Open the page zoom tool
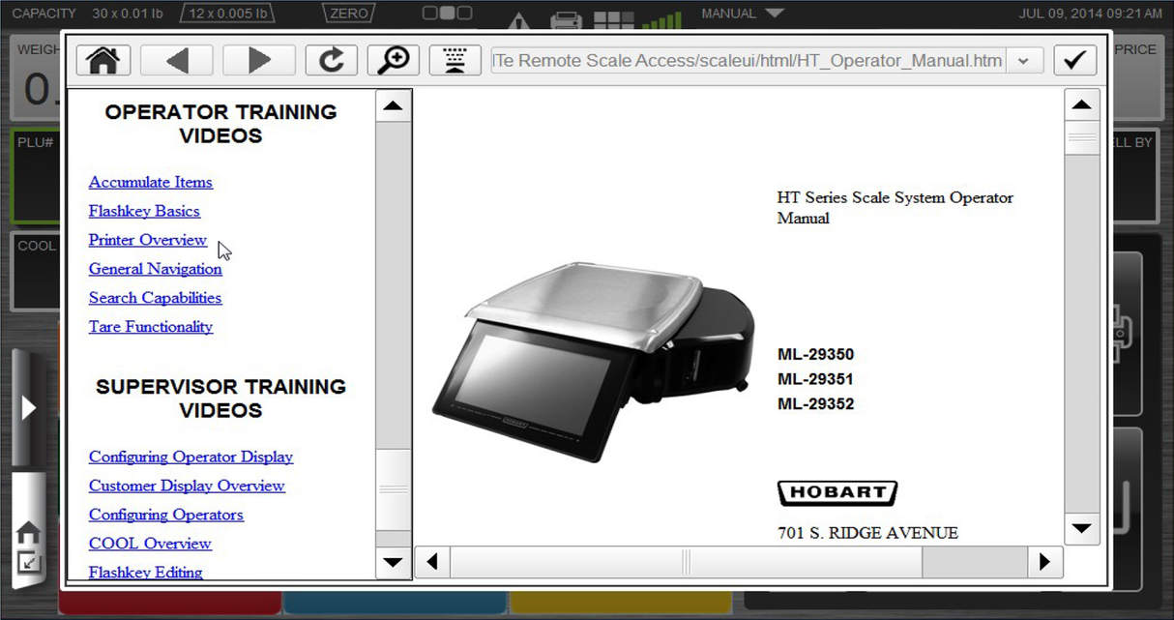The width and height of the screenshot is (1174, 620). 393,60
